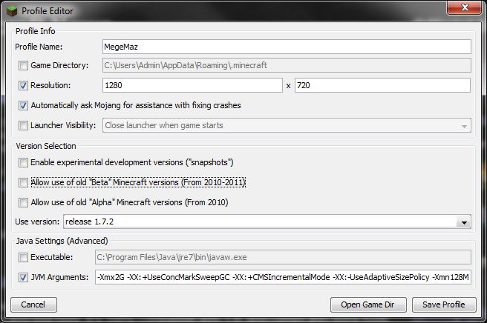The width and height of the screenshot is (487, 323).
Task: Click the Use version: label
Action: [37, 222]
